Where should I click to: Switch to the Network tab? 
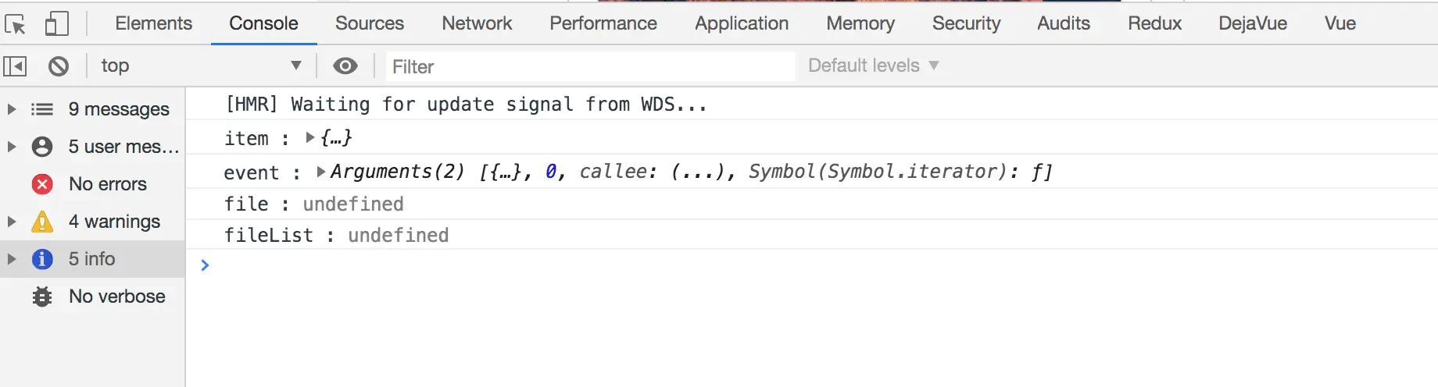(x=477, y=23)
